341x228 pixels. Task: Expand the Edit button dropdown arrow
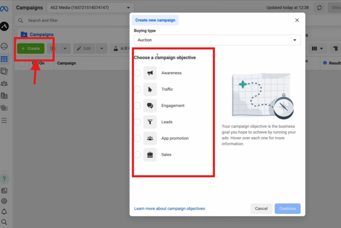click(x=102, y=48)
